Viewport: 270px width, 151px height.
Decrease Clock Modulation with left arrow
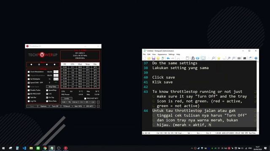[55, 72]
